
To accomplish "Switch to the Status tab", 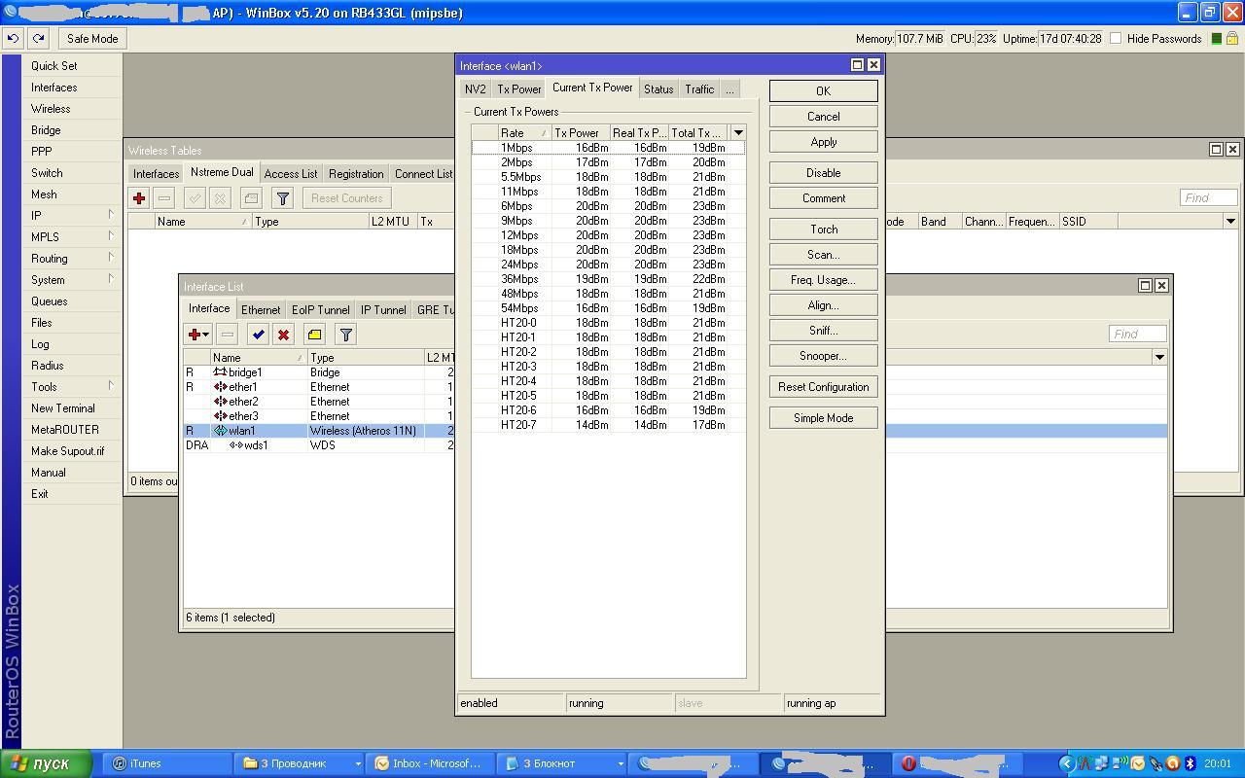I will [658, 89].
